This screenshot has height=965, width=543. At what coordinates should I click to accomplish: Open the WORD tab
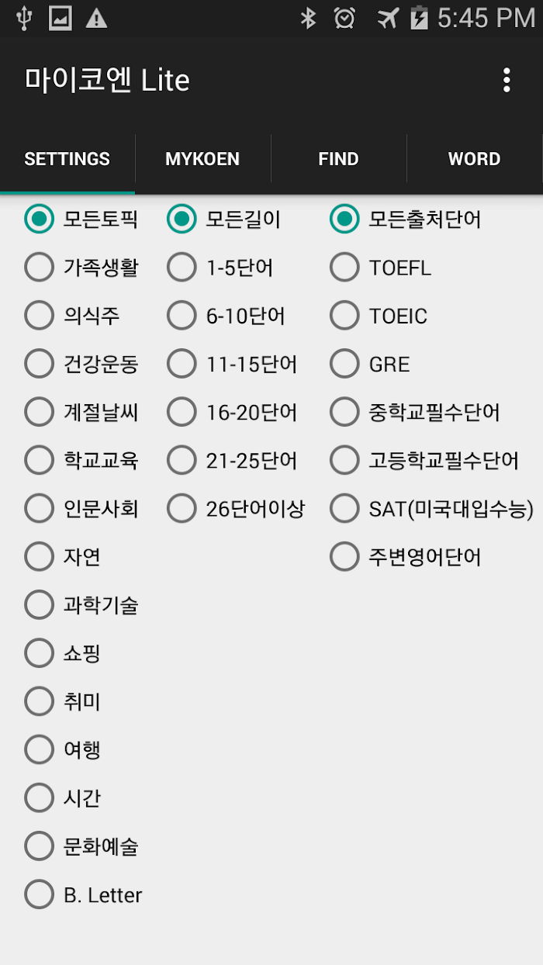click(474, 159)
